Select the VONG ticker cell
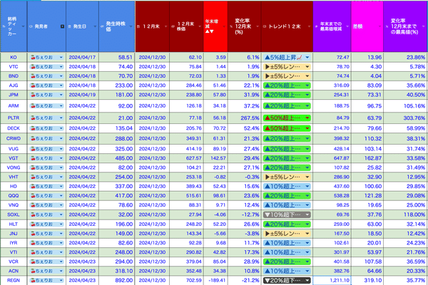 pos(14,167)
